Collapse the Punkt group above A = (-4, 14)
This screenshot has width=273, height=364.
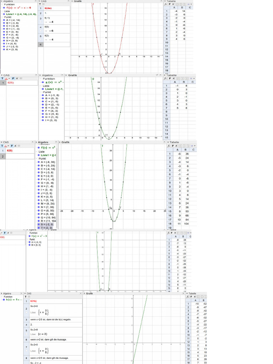2,17
